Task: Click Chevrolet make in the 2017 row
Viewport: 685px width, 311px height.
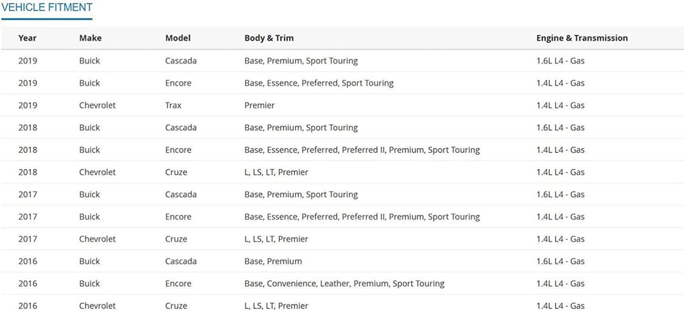Action: click(x=97, y=239)
